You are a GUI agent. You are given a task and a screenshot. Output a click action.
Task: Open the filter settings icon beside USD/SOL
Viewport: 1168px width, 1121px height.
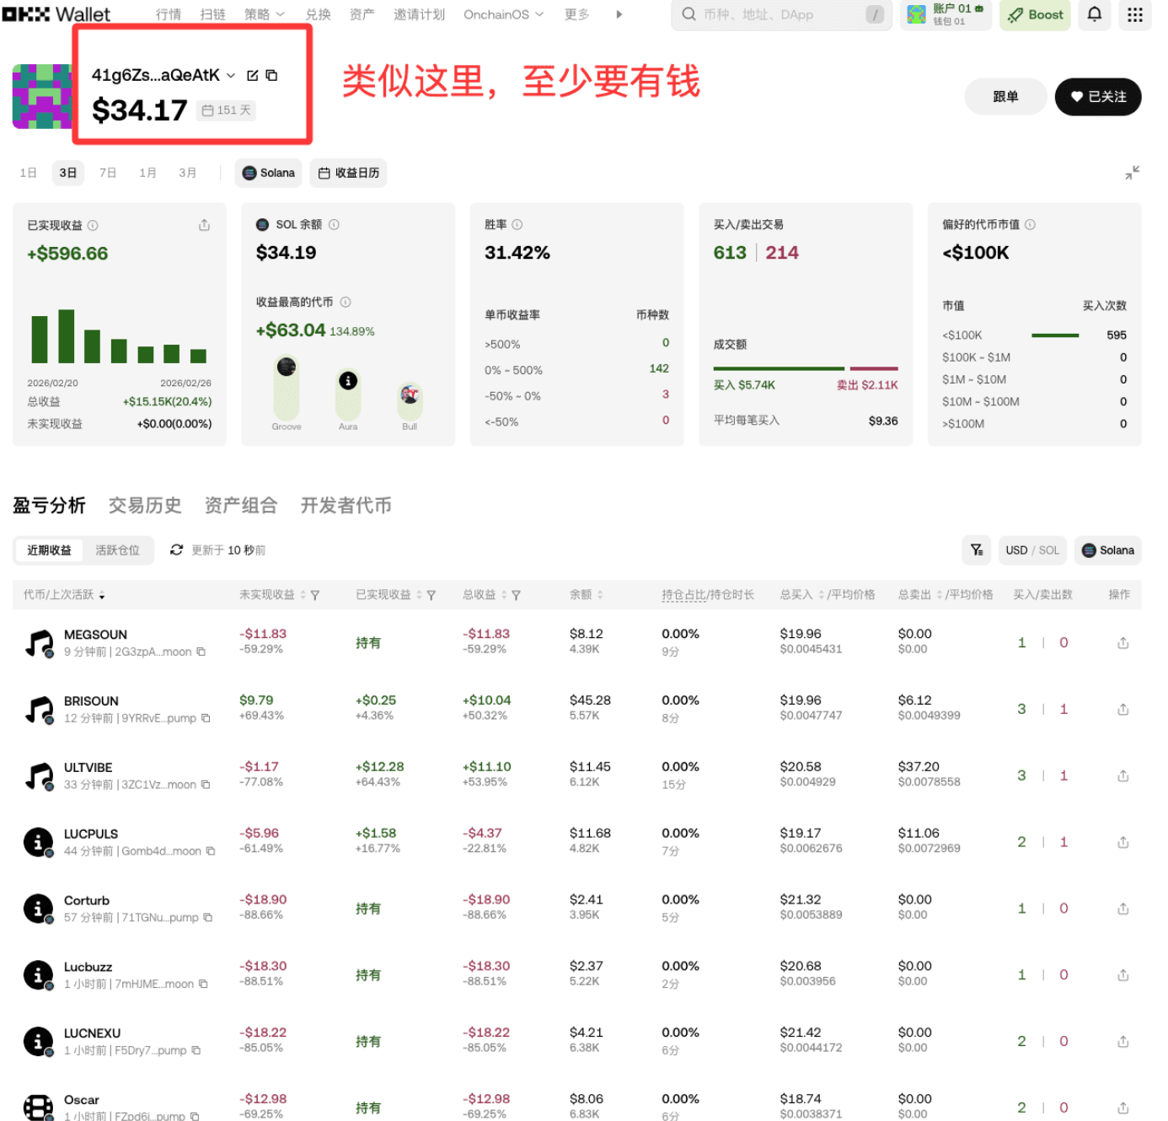pos(977,550)
